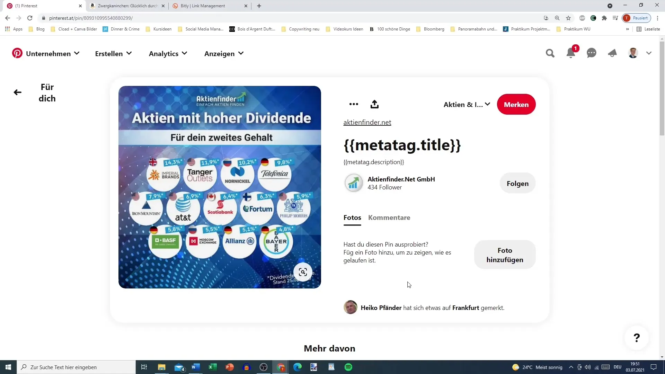
Task: Select the Fotos tab on pin detail
Action: (x=353, y=217)
